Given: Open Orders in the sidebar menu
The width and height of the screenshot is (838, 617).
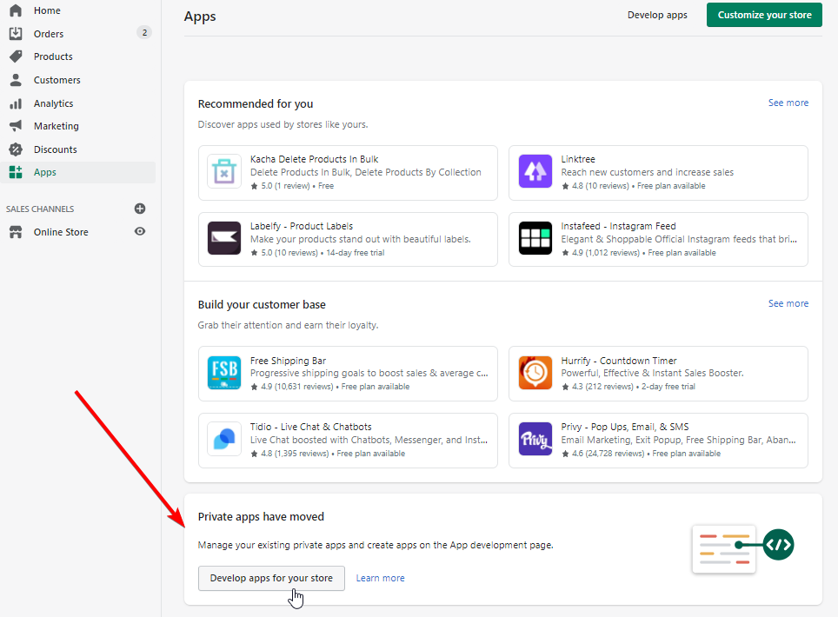Looking at the screenshot, I should click(49, 34).
